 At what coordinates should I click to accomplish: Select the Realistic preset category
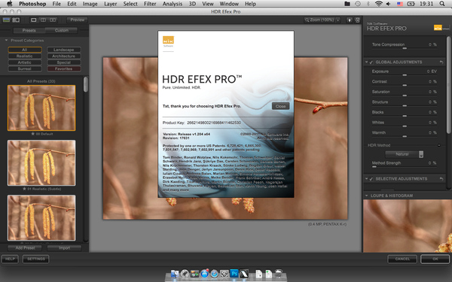point(25,56)
